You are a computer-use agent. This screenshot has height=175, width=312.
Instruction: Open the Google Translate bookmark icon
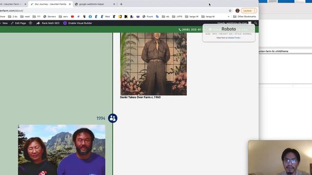tap(157, 17)
